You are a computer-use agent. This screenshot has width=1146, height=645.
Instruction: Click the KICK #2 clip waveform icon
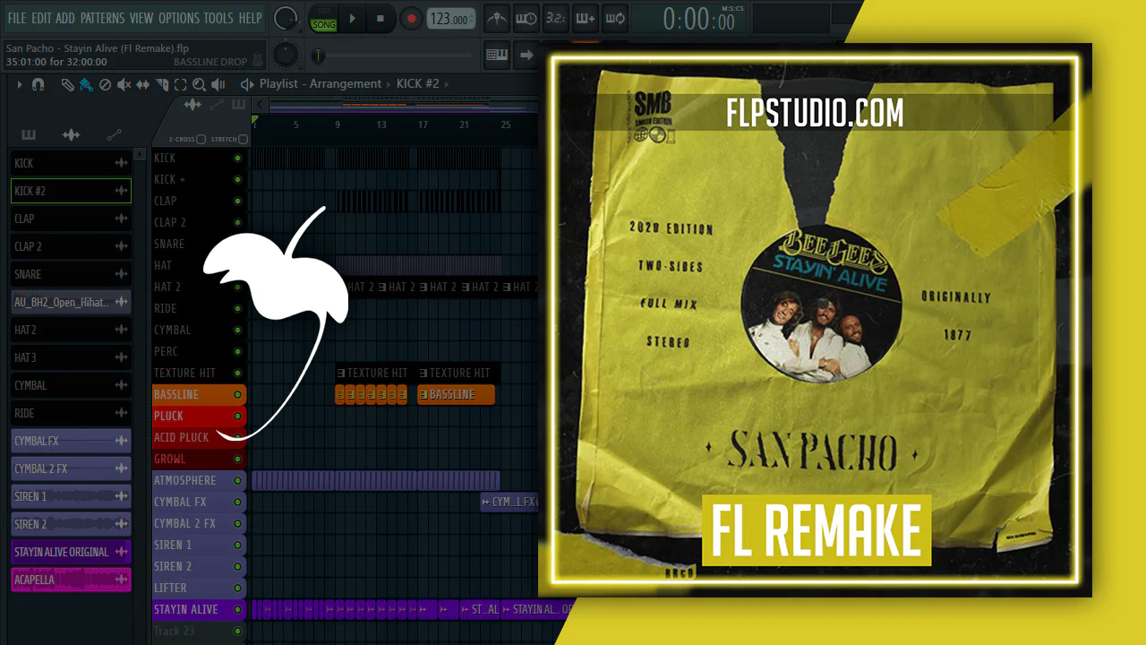click(x=121, y=191)
